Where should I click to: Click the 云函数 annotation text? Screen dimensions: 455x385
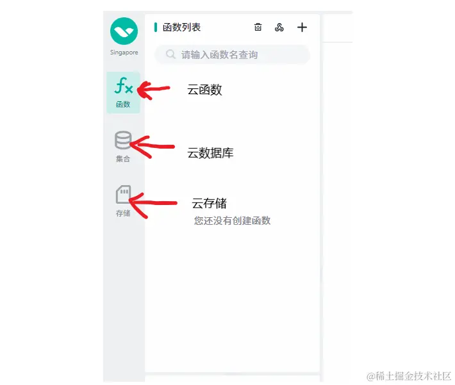click(204, 90)
